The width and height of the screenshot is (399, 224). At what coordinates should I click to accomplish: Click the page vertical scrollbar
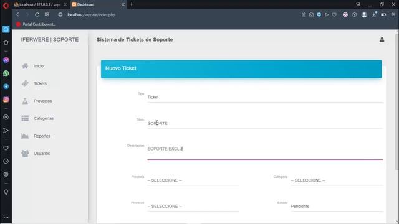click(397, 101)
